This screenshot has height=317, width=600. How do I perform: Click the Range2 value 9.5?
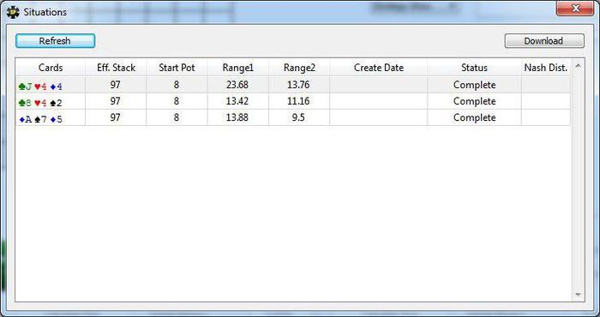[298, 117]
